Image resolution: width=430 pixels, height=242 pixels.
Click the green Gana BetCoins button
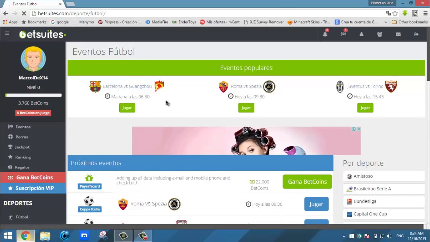(x=307, y=182)
